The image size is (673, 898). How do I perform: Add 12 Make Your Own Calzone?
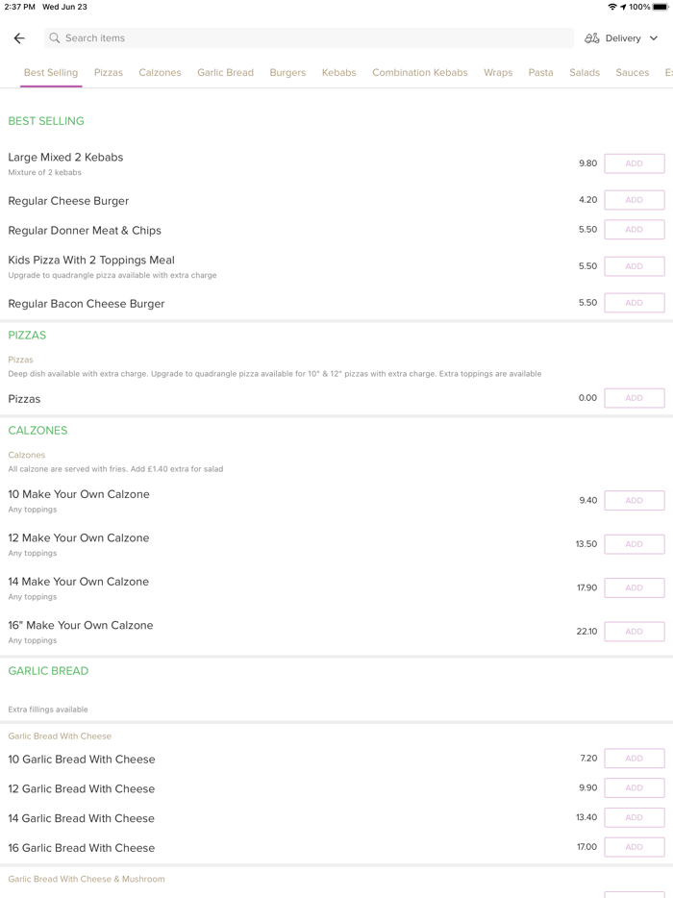(634, 544)
